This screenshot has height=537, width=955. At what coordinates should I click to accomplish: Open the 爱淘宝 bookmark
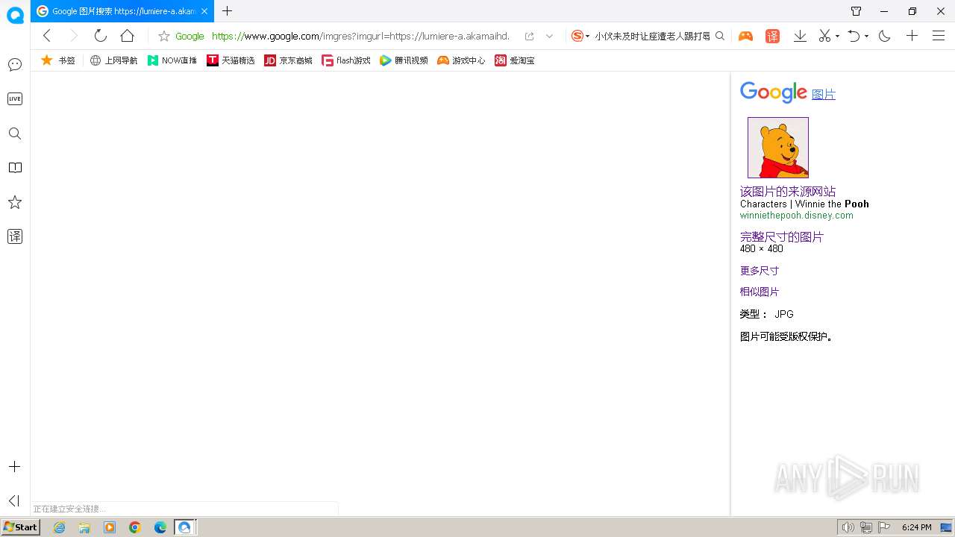click(x=515, y=60)
